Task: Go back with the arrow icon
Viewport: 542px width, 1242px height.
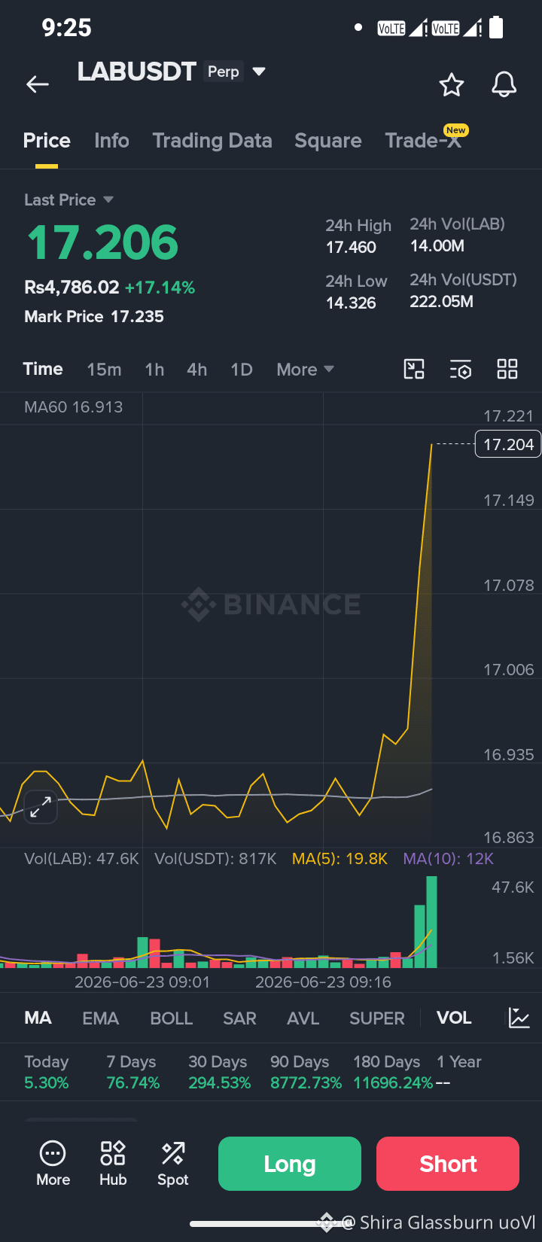Action: (x=38, y=84)
